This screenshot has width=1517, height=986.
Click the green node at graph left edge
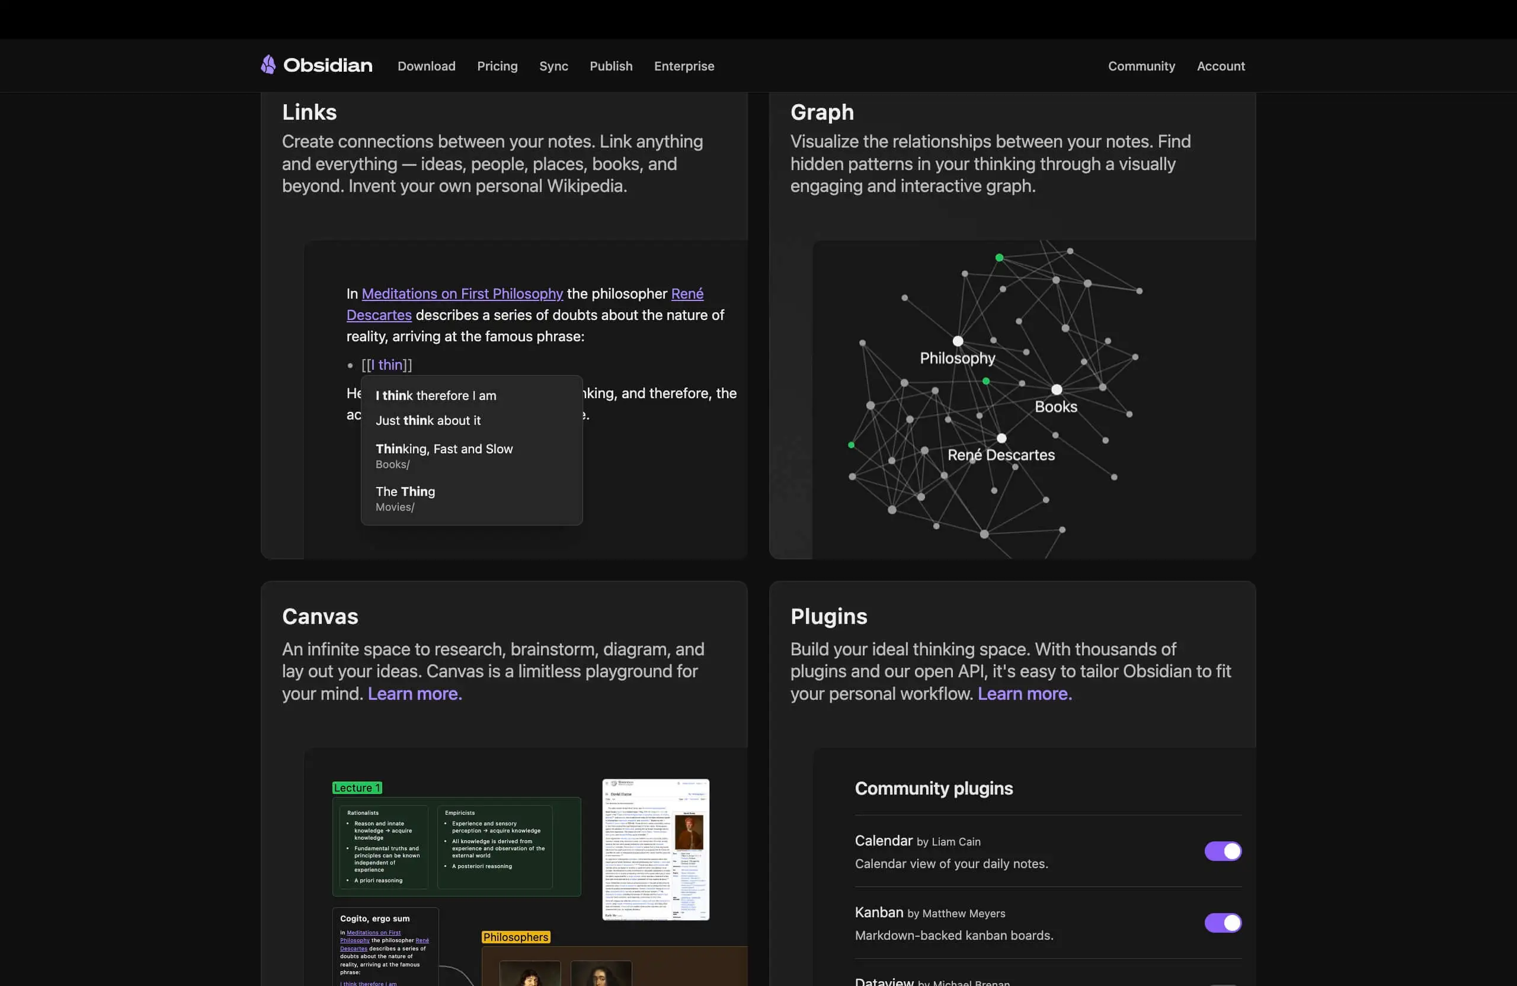[851, 445]
